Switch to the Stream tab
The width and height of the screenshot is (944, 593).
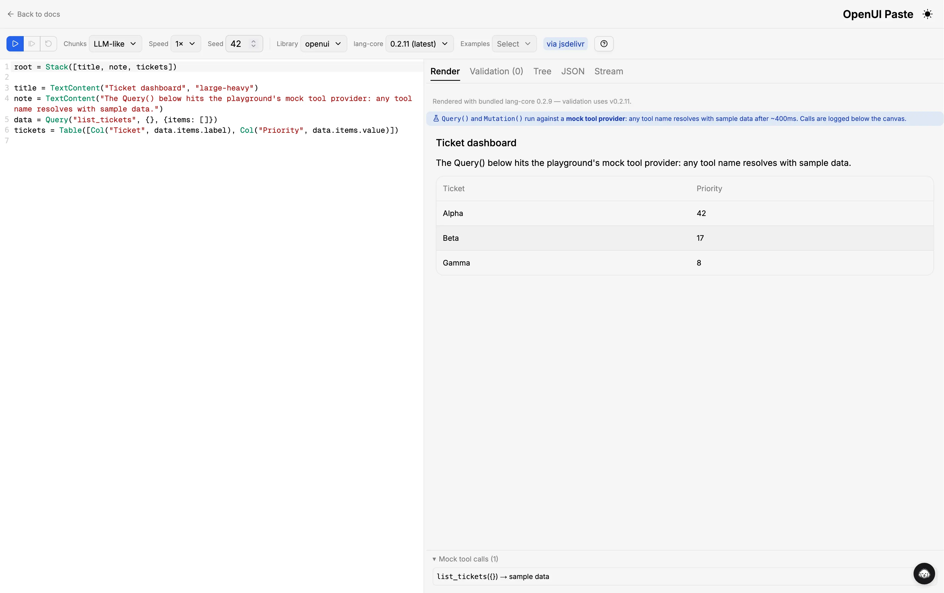click(x=608, y=71)
